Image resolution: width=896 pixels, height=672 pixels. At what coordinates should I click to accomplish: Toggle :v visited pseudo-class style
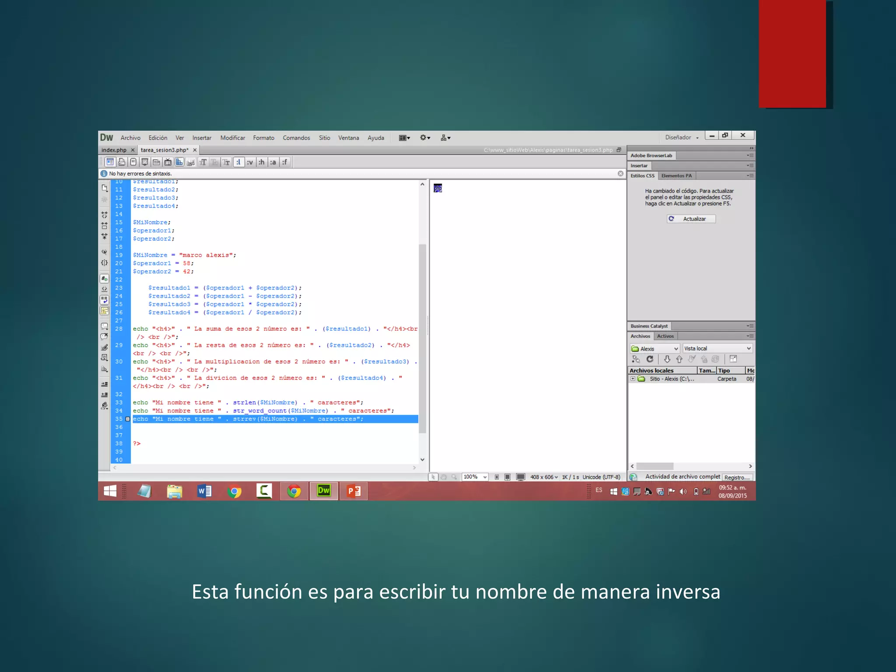coord(250,162)
